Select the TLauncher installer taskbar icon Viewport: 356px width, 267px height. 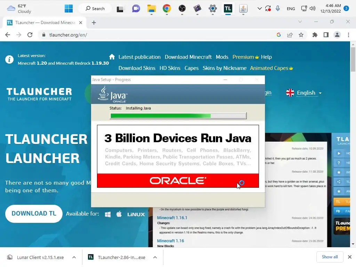[228, 9]
